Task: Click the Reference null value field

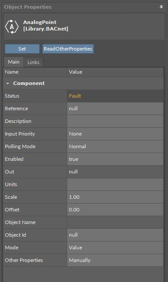Action: point(115,109)
